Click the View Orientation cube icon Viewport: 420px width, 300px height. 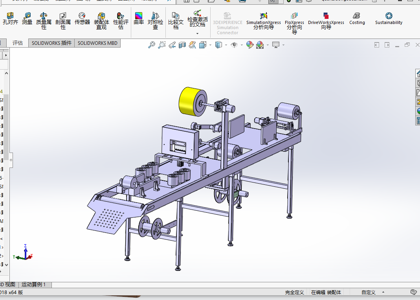(203, 45)
